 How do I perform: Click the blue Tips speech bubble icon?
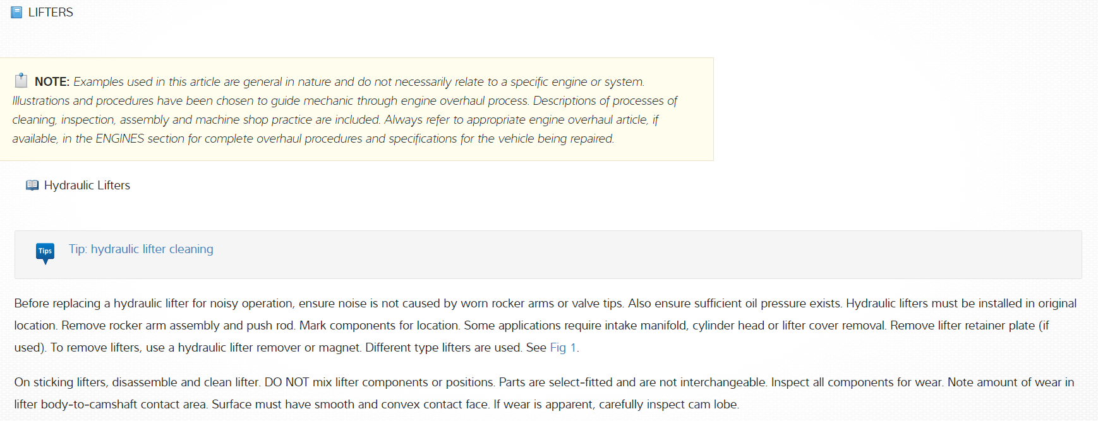45,252
